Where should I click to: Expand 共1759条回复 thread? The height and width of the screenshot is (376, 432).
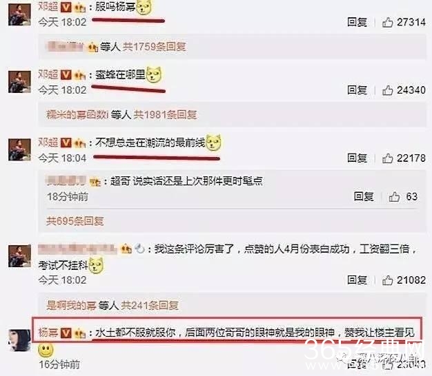154,47
